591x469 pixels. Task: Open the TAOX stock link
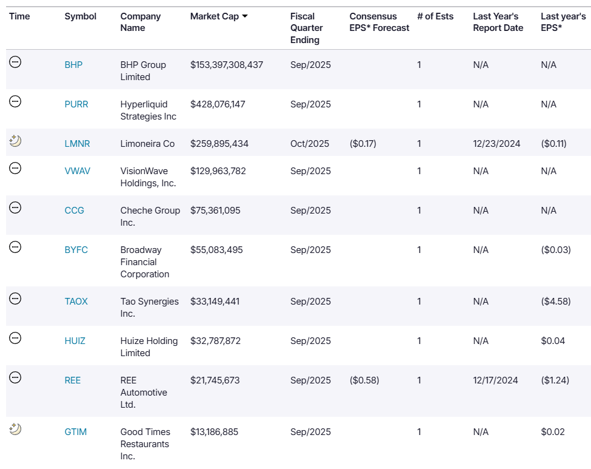(76, 302)
